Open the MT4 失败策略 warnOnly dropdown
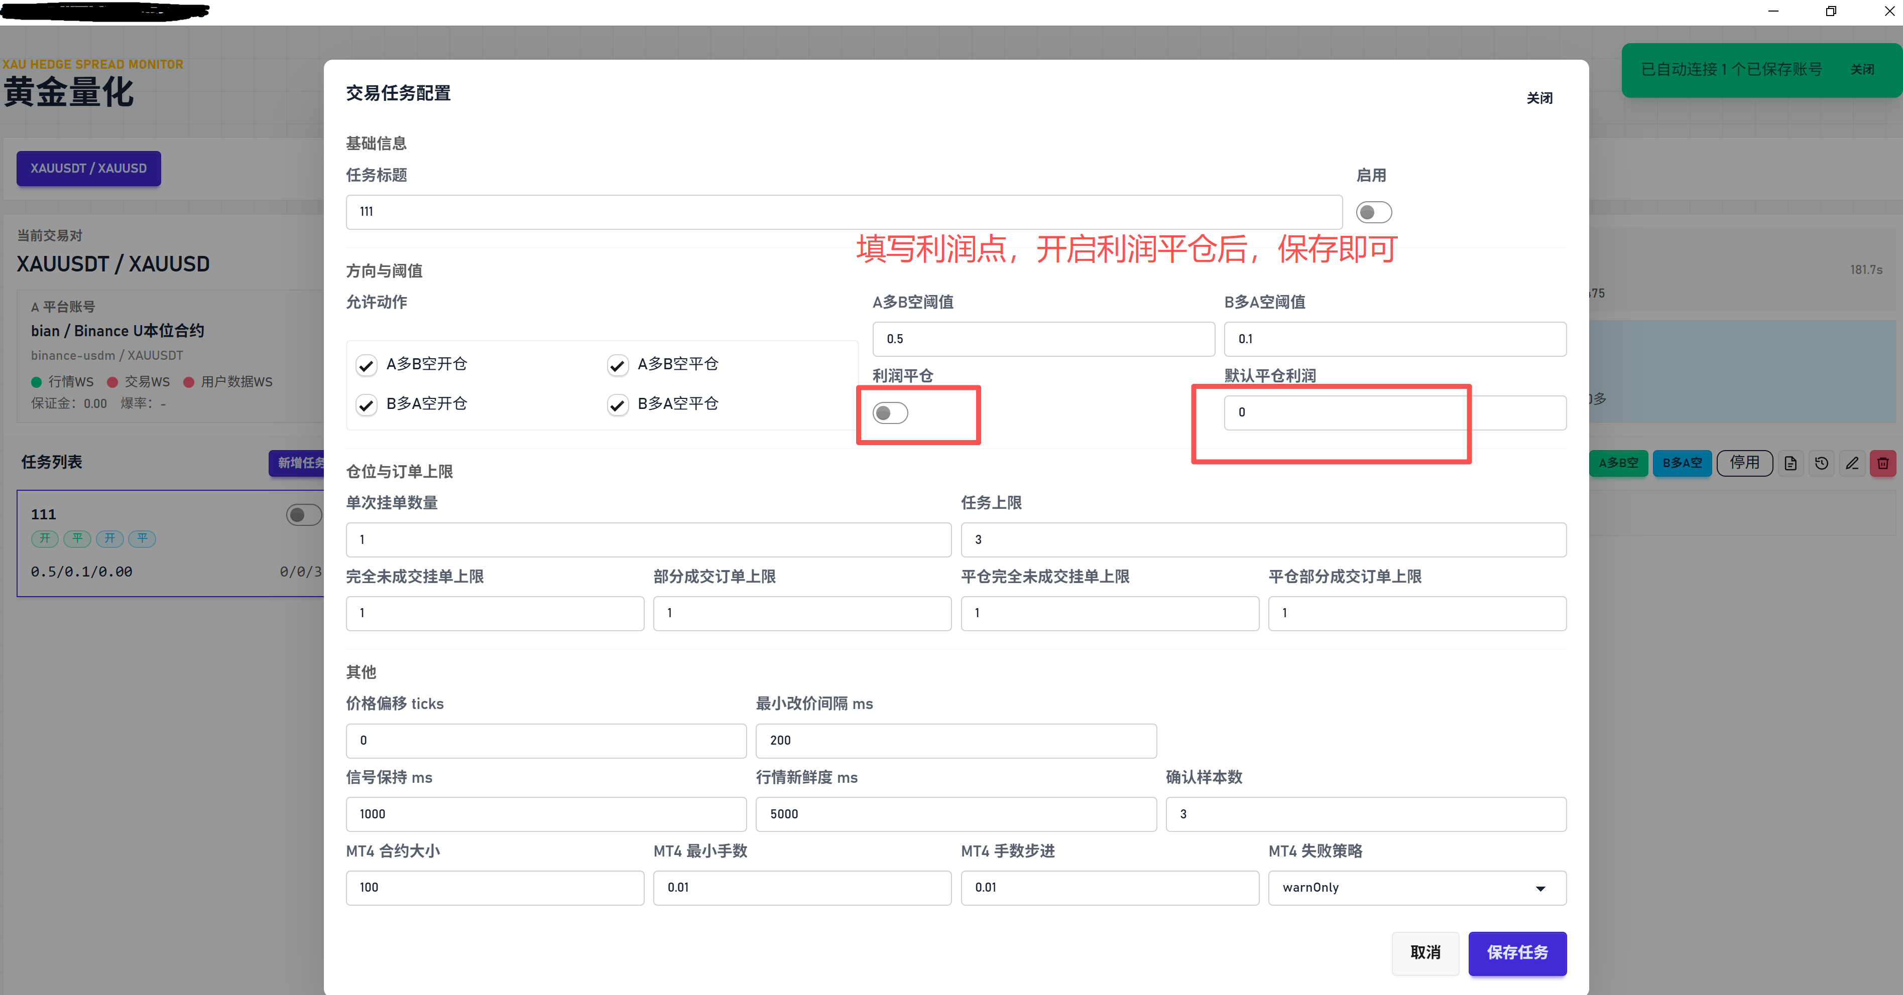The image size is (1903, 995). (1417, 888)
